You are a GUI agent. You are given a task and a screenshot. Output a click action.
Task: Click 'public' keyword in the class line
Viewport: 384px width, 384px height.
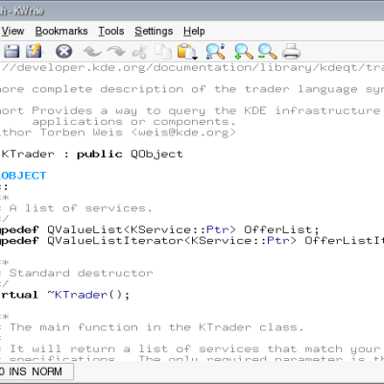click(x=100, y=155)
